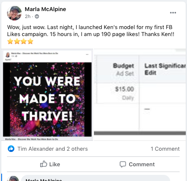This screenshot has width=187, height=181.
Task: Click the post audience privacy icon
Action: tap(37, 16)
